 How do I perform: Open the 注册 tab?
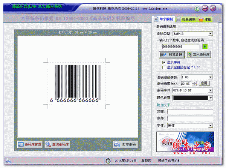(x=205, y=19)
